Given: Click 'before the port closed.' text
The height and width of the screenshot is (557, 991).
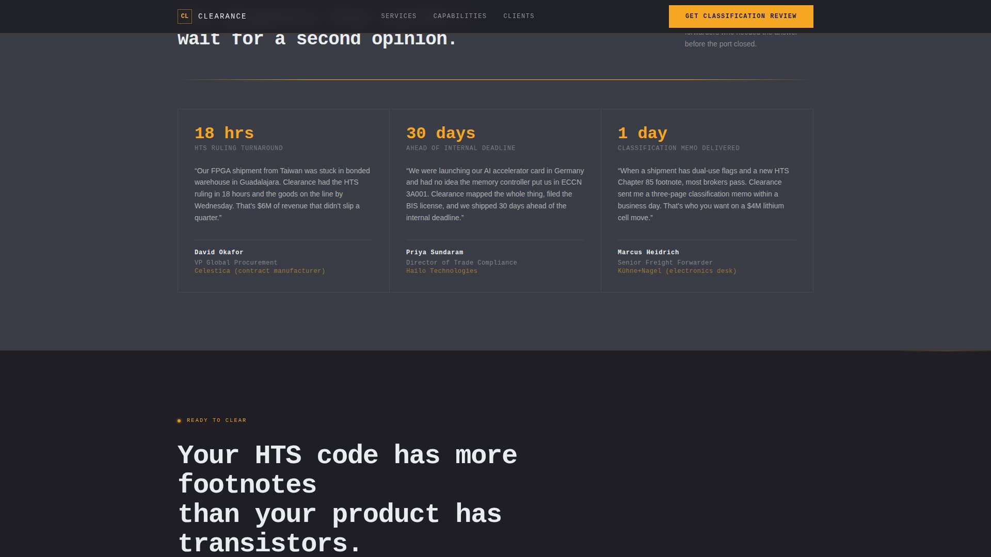Looking at the screenshot, I should pyautogui.click(x=721, y=44).
